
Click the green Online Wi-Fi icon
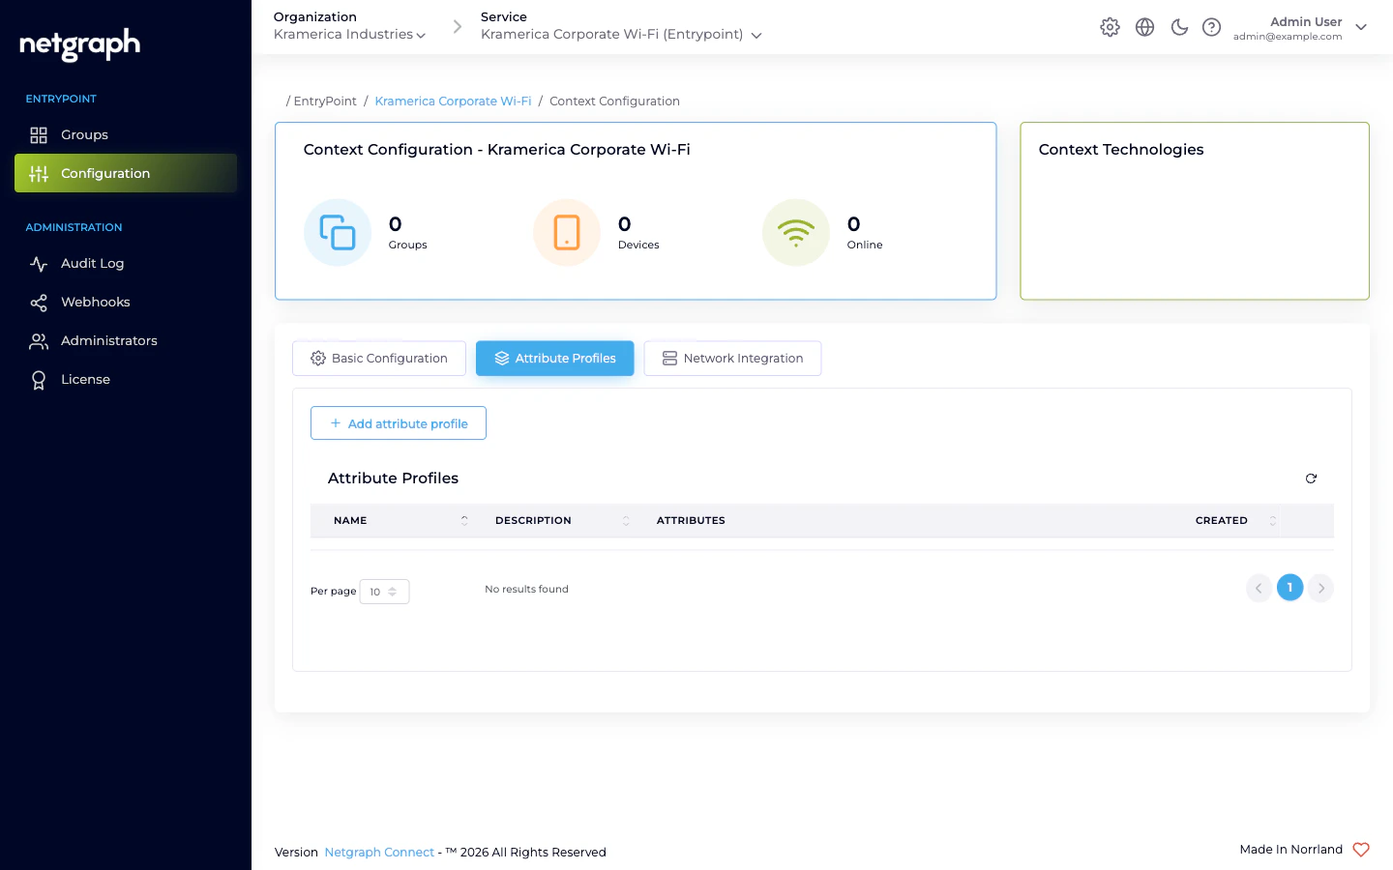pyautogui.click(x=796, y=232)
